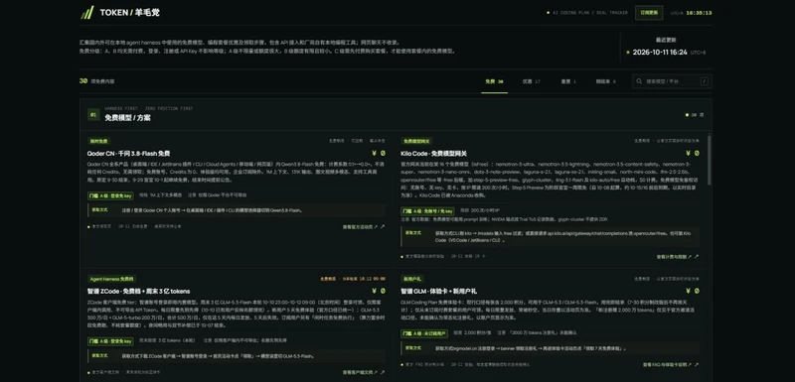The width and height of the screenshot is (795, 382).
Task: Click the Qoder card 门槛 A级·登录免 key badge
Action: 110,195
